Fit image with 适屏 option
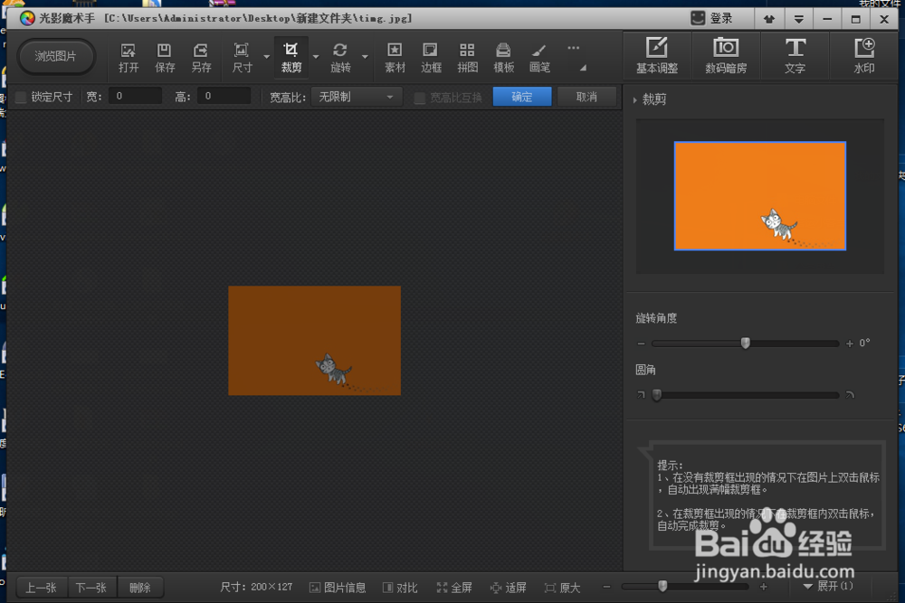Image resolution: width=905 pixels, height=603 pixels. tap(509, 588)
